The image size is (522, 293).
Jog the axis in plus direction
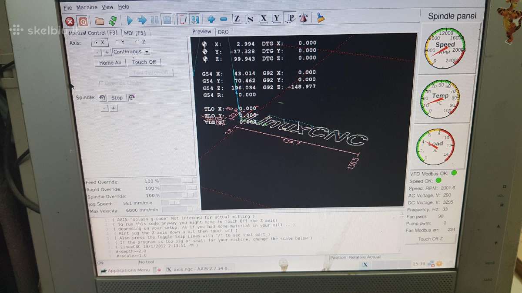[107, 52]
